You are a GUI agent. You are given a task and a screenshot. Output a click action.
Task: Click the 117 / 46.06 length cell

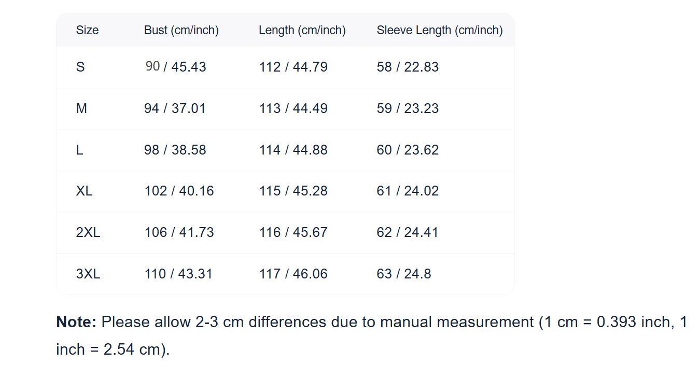pos(293,274)
